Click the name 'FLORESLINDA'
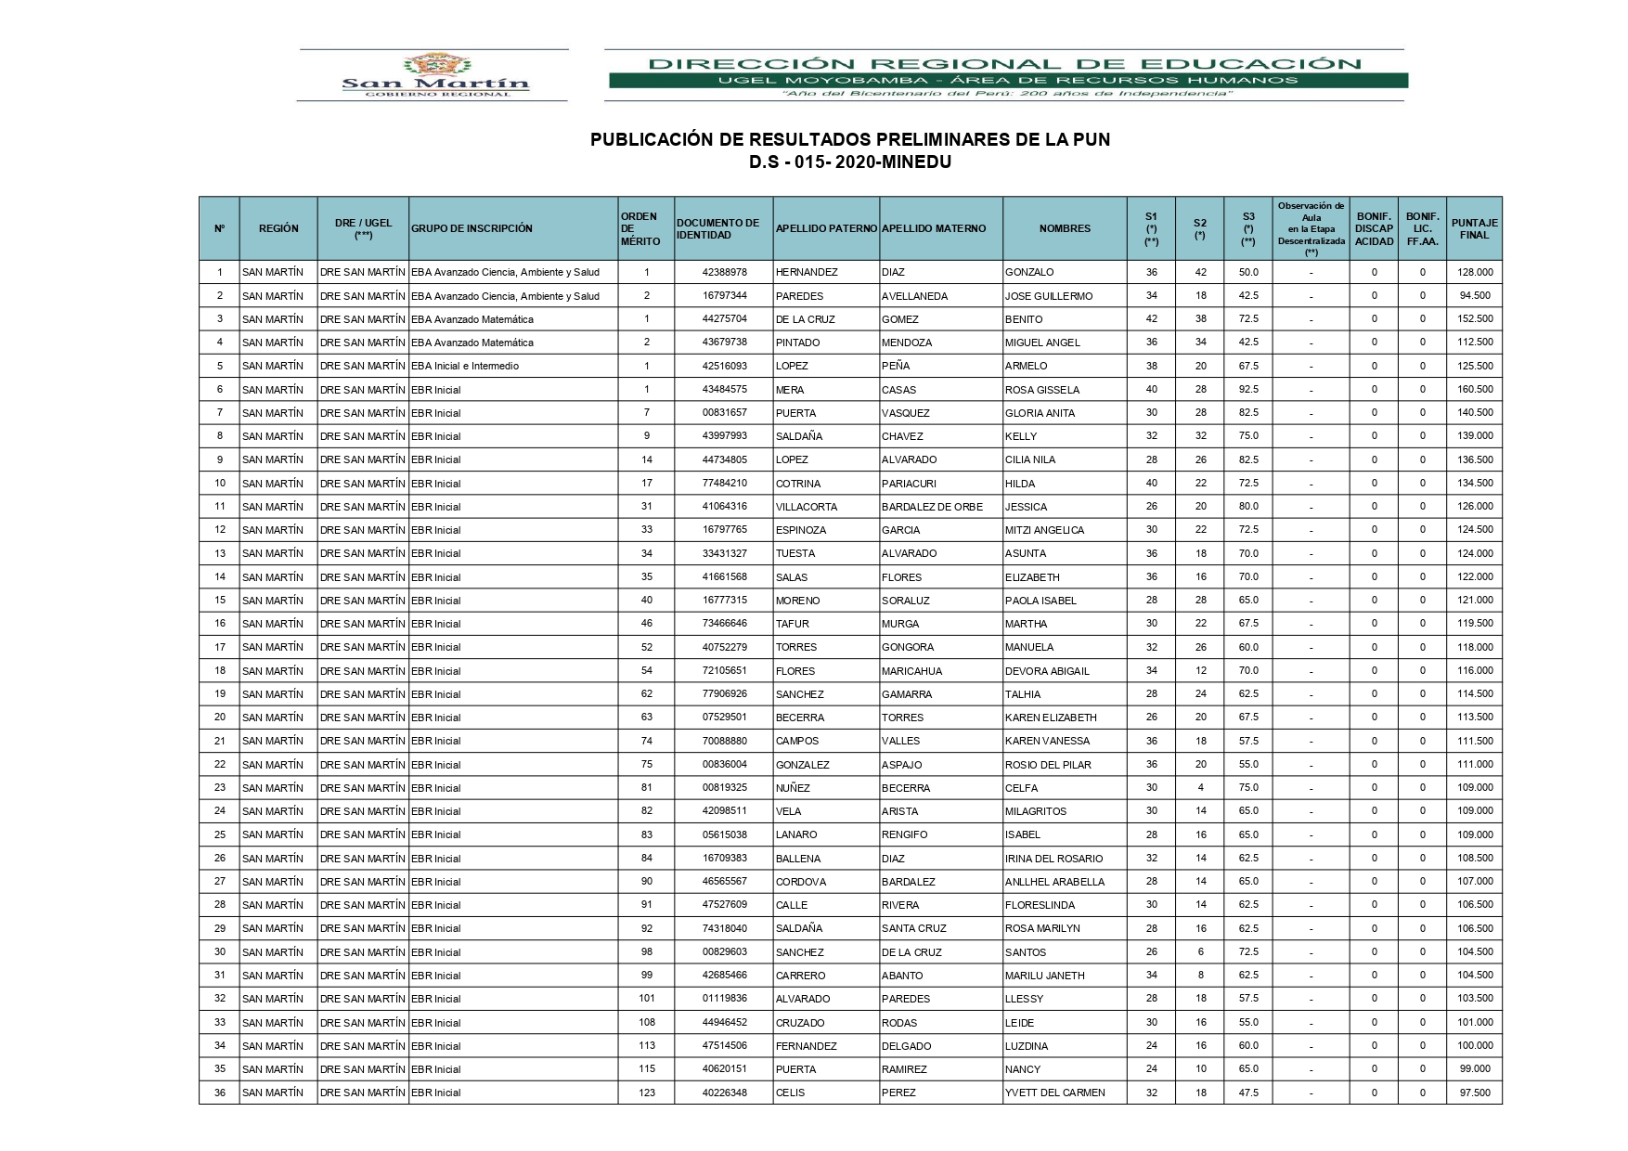1628x1151 pixels. coord(1040,905)
